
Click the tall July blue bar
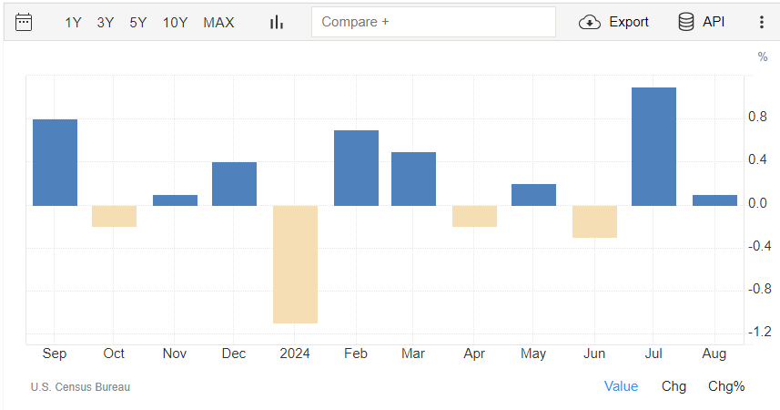click(x=653, y=146)
